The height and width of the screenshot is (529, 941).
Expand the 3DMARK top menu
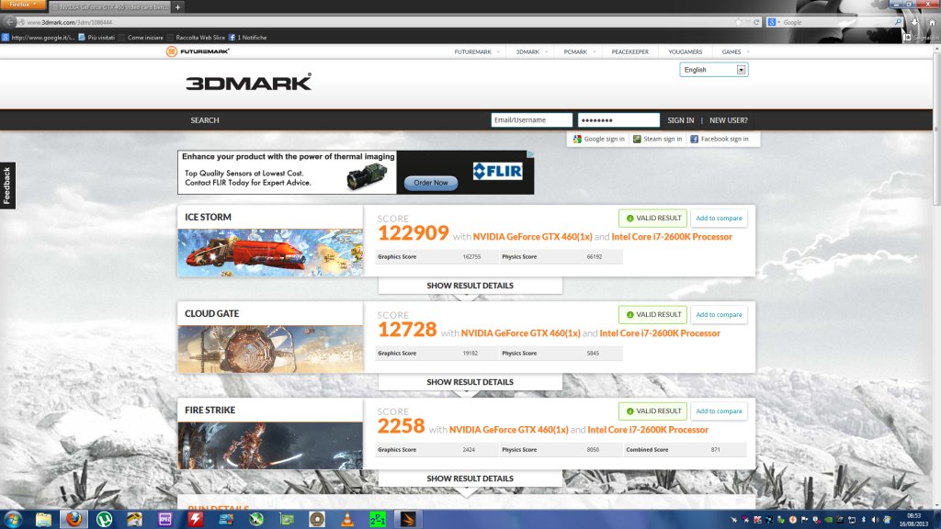click(531, 52)
